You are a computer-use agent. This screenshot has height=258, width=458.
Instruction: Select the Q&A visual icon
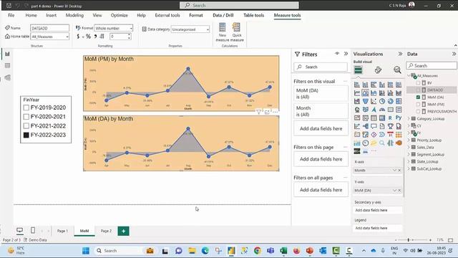[374, 126]
